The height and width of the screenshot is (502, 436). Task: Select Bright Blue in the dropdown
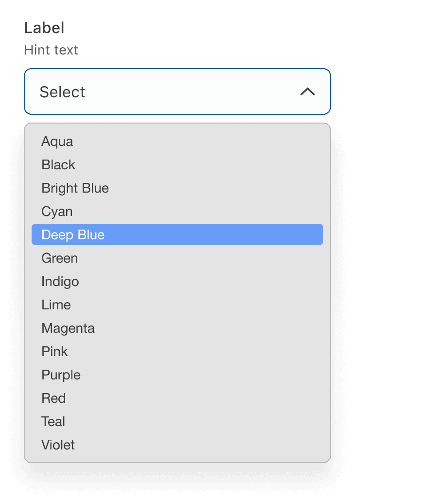pyautogui.click(x=75, y=188)
